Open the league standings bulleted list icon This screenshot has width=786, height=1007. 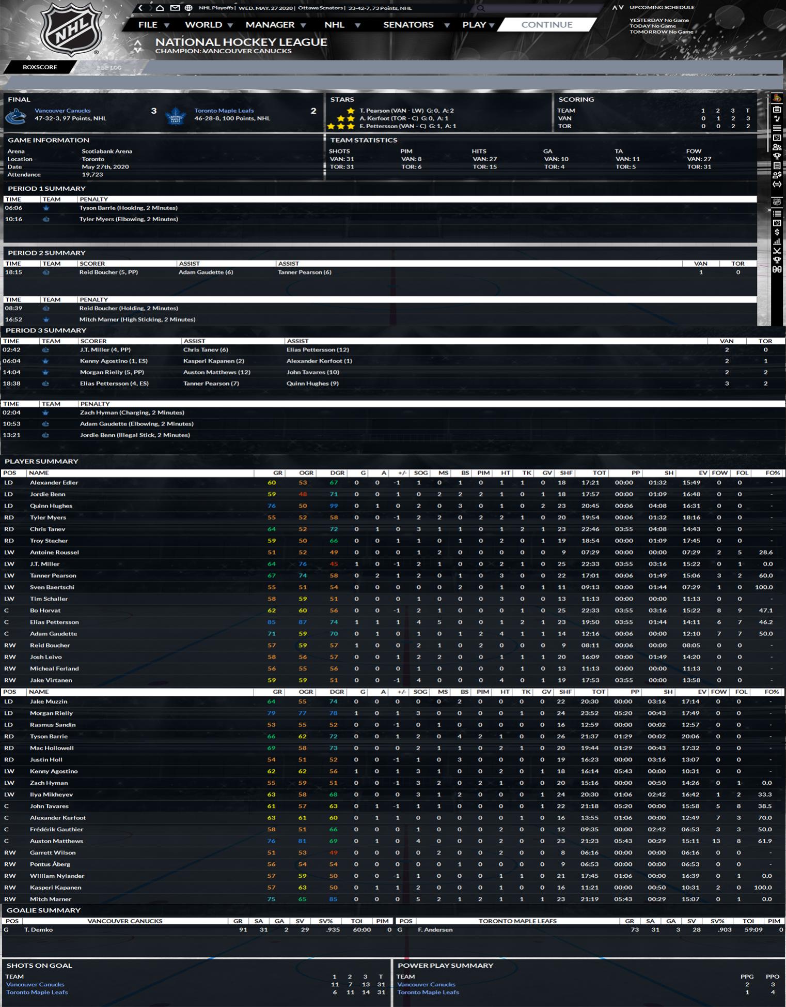click(777, 213)
